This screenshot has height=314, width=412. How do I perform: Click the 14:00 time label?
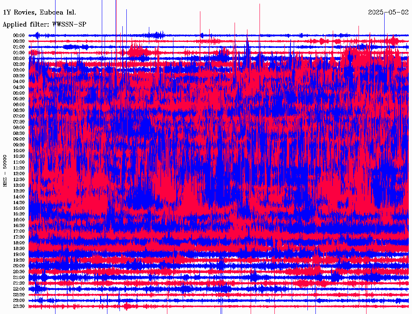(19, 197)
